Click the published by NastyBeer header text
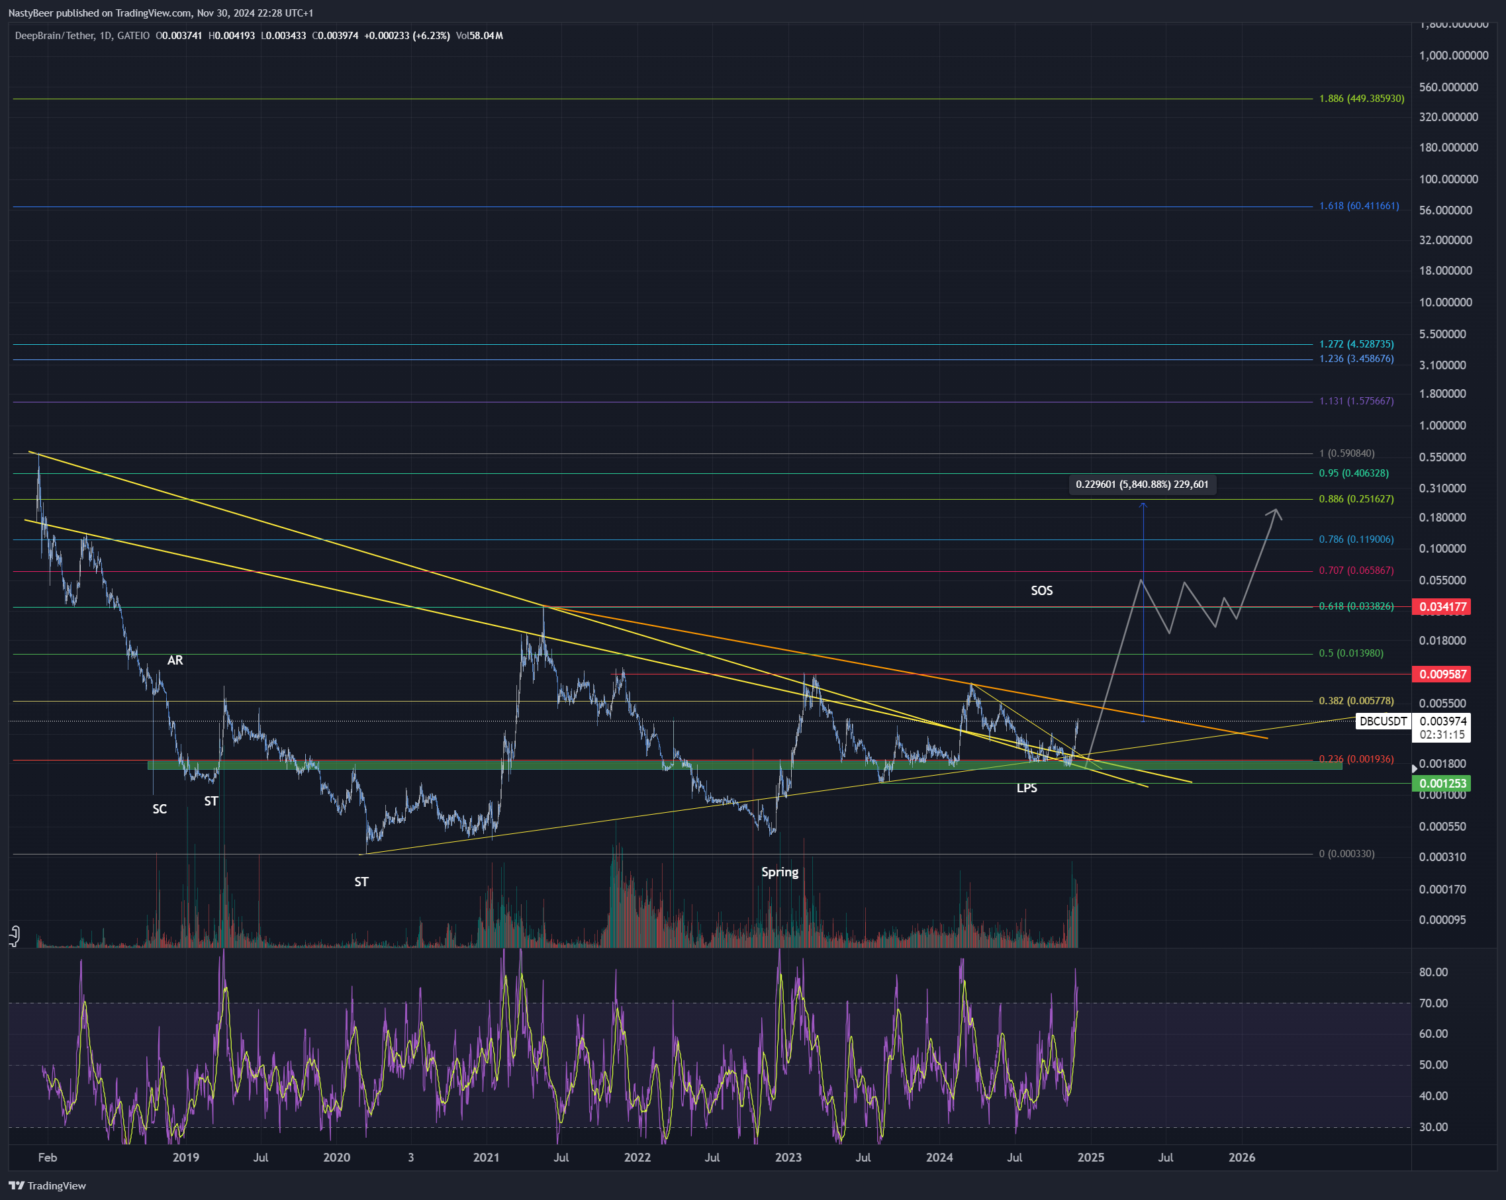Viewport: 1506px width, 1200px height. pyautogui.click(x=161, y=13)
